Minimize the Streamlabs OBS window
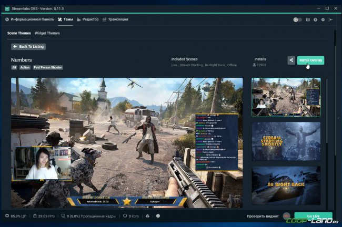Viewport: 342px width, 227px height. click(319, 8)
